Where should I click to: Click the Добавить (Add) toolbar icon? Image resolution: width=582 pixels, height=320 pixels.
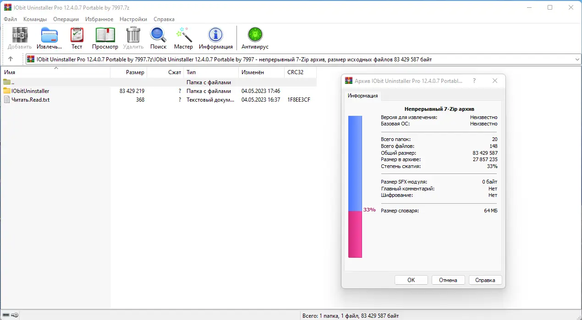pyautogui.click(x=20, y=35)
